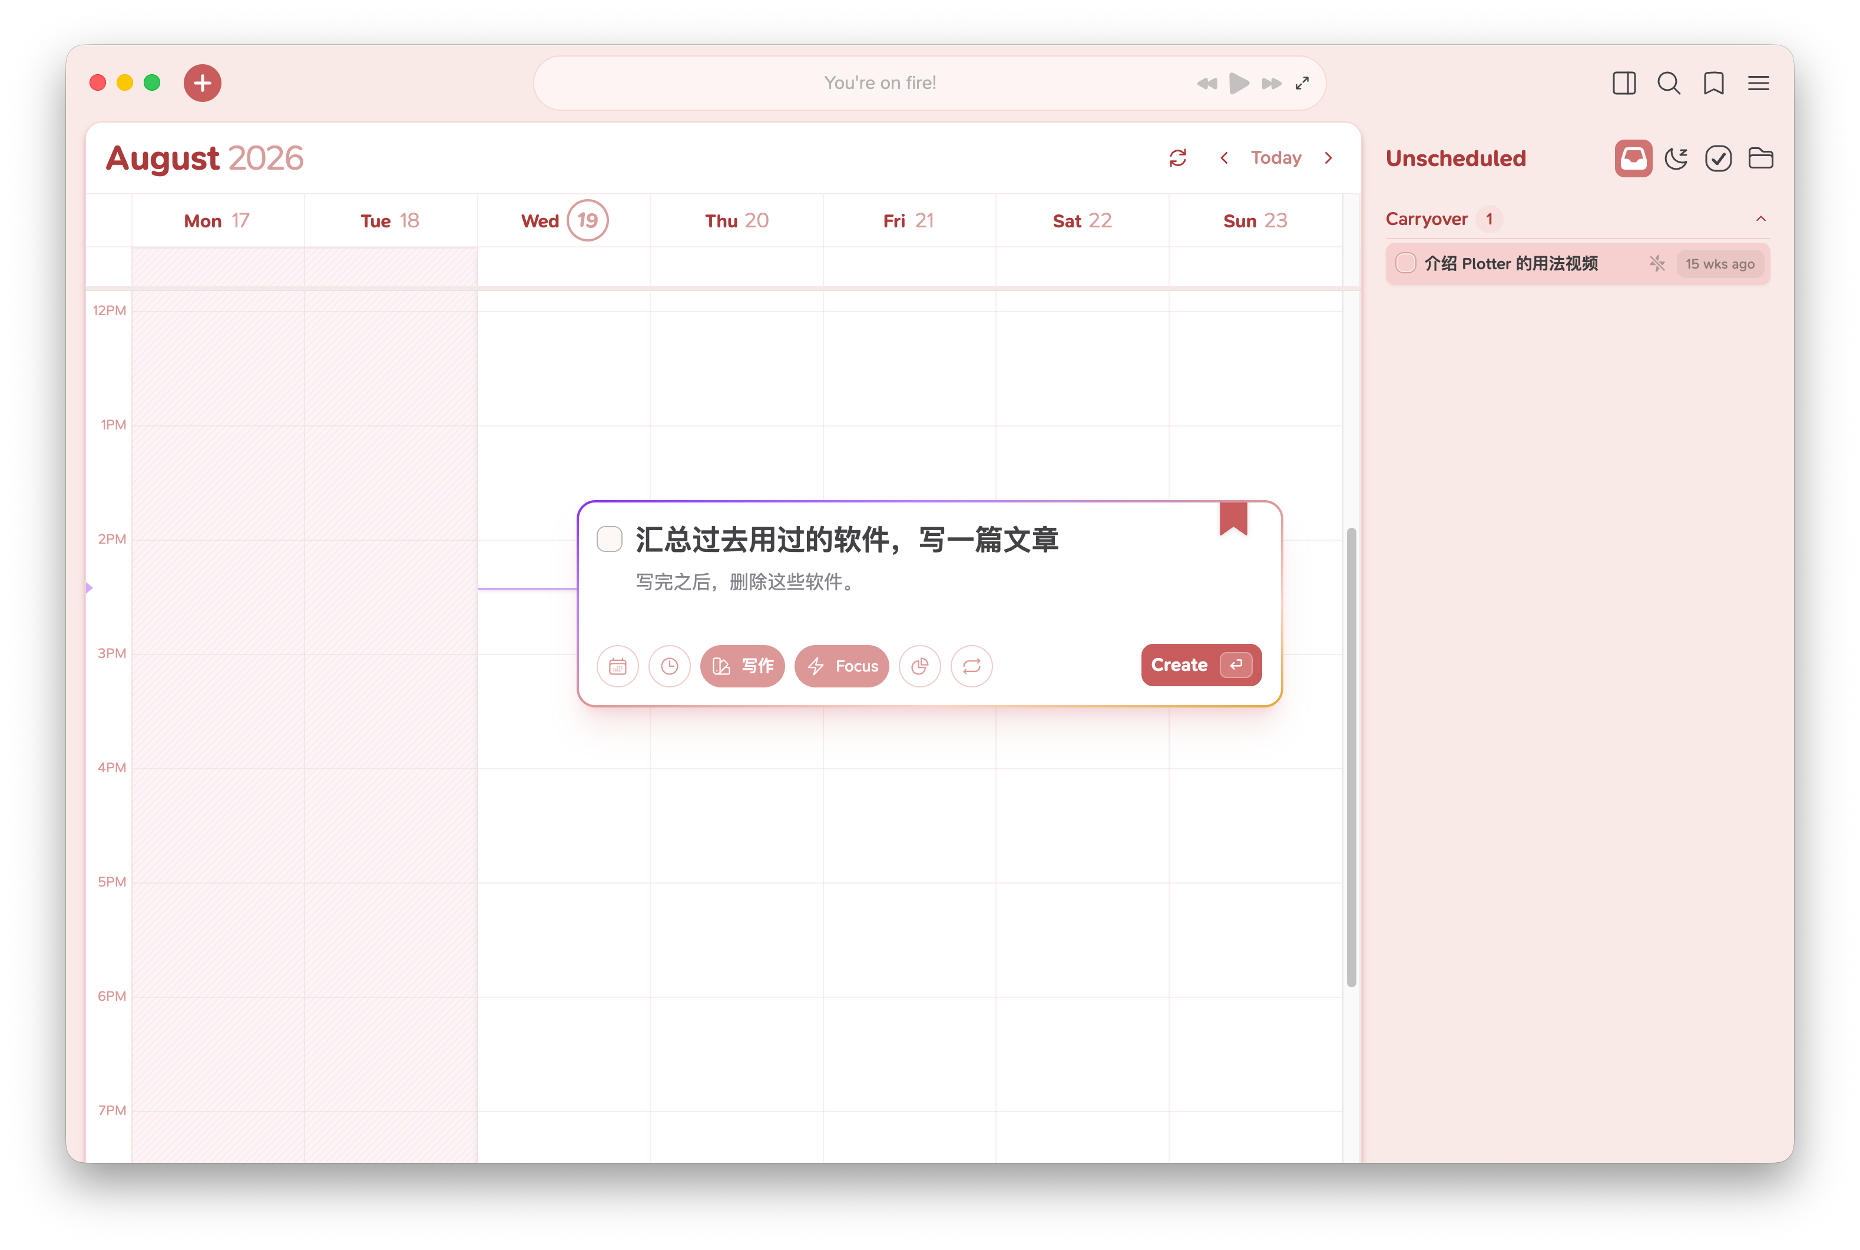Click the current-time marker arrow
1860x1250 pixels.
pos(90,587)
